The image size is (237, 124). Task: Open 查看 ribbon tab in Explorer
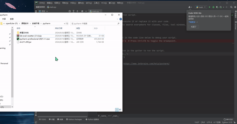12,19
